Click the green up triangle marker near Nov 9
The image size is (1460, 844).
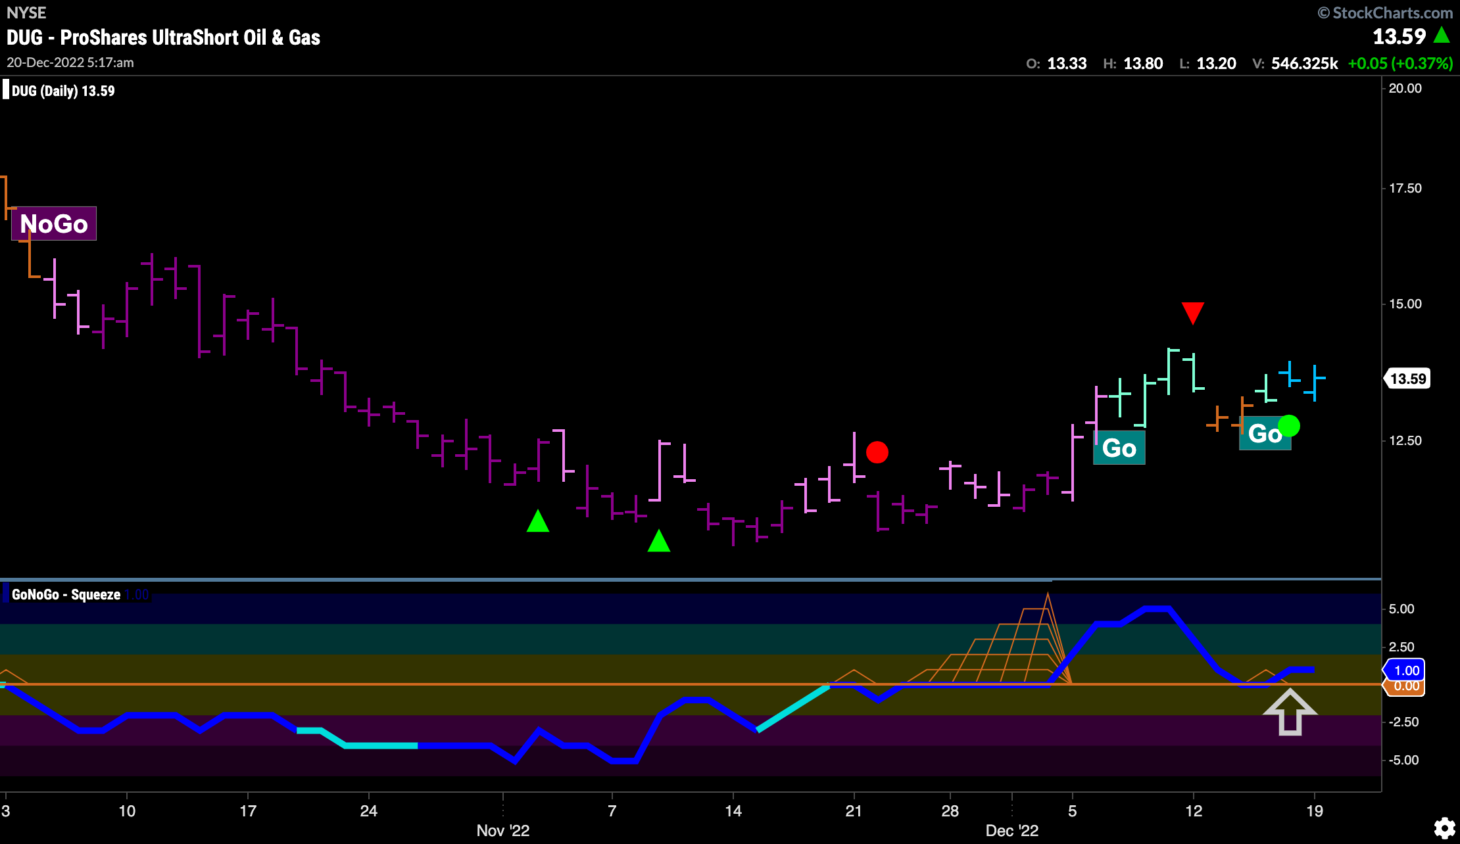659,540
